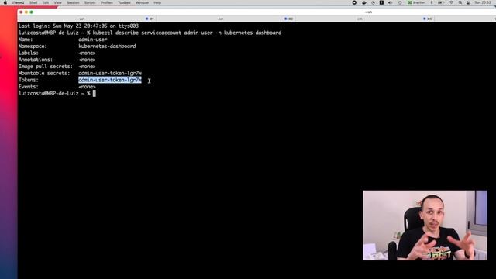This screenshot has height=279, width=496.
Task: Click the Last login line
Action: tap(78, 26)
